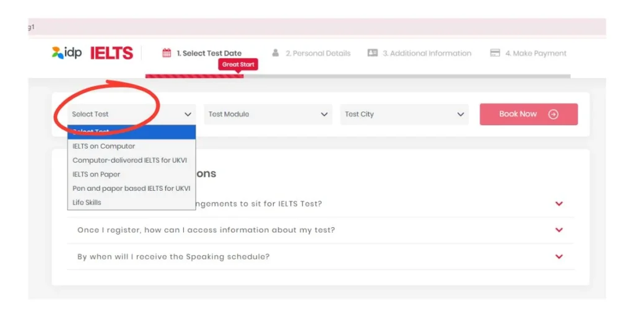634x317 pixels.
Task: Go to the 2. Personal Details step
Action: click(311, 53)
